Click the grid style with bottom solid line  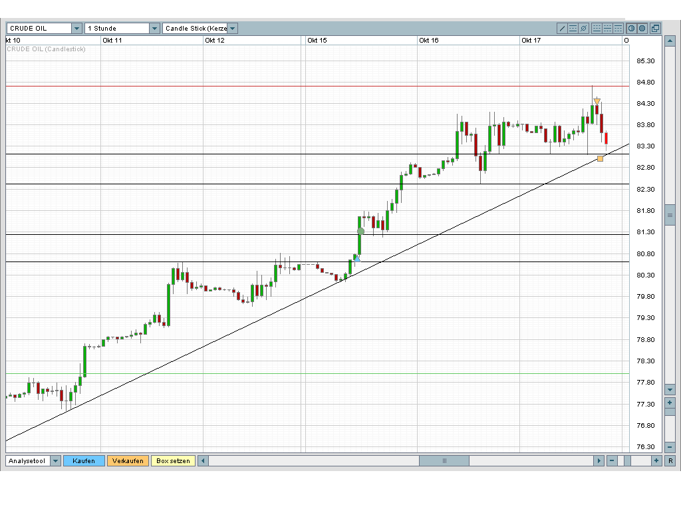coord(597,28)
